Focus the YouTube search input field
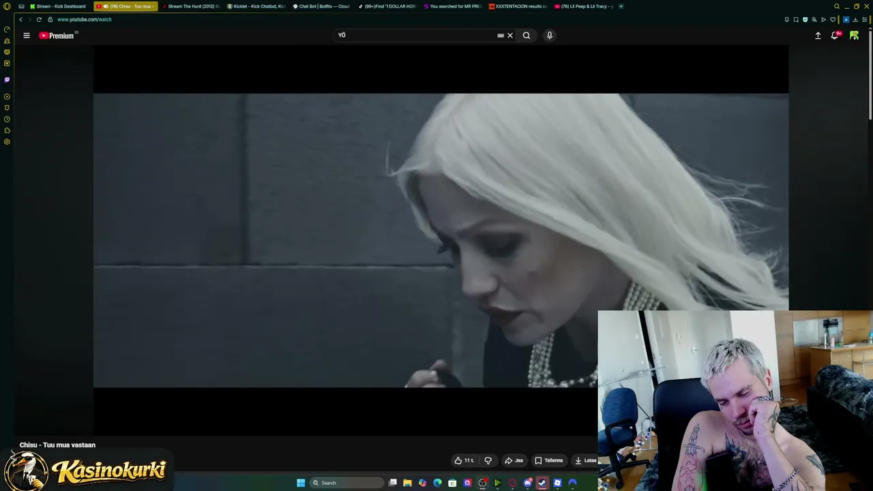The image size is (873, 491). [416, 35]
